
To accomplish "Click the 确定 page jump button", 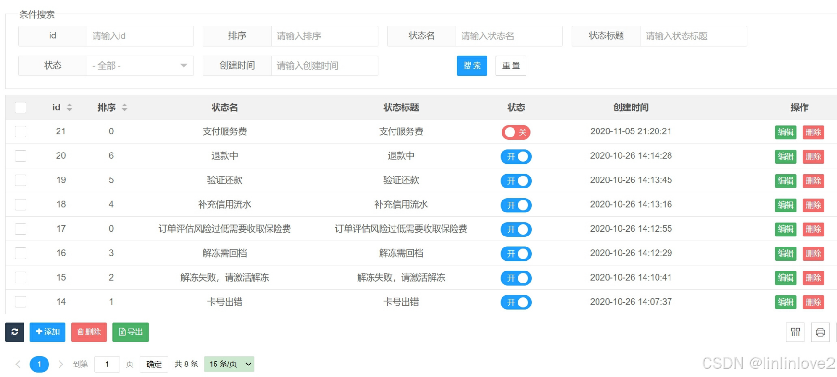I will click(x=154, y=365).
